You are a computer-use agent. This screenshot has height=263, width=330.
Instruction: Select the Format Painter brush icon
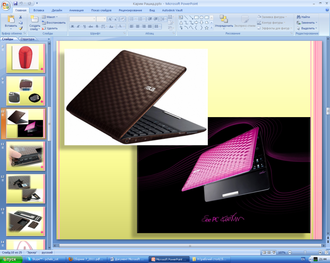[21, 28]
